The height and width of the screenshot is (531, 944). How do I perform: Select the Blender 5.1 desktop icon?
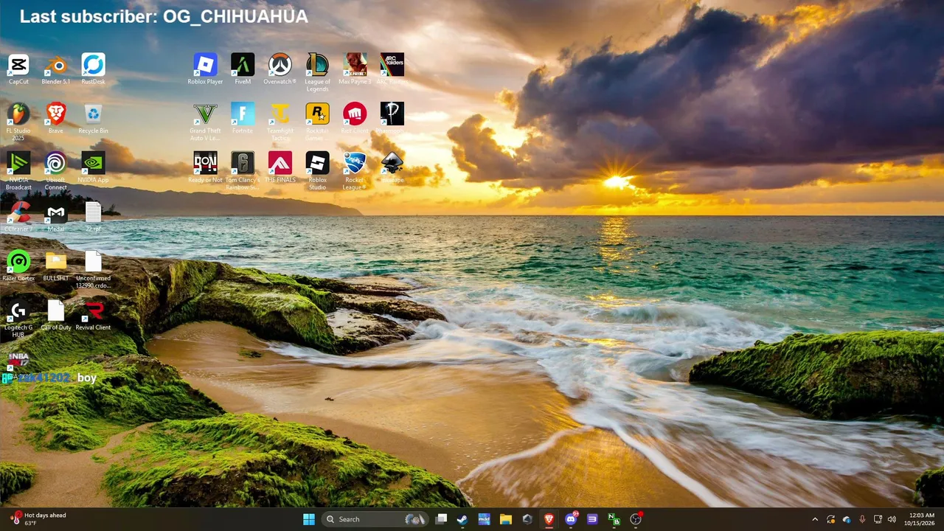tap(56, 69)
